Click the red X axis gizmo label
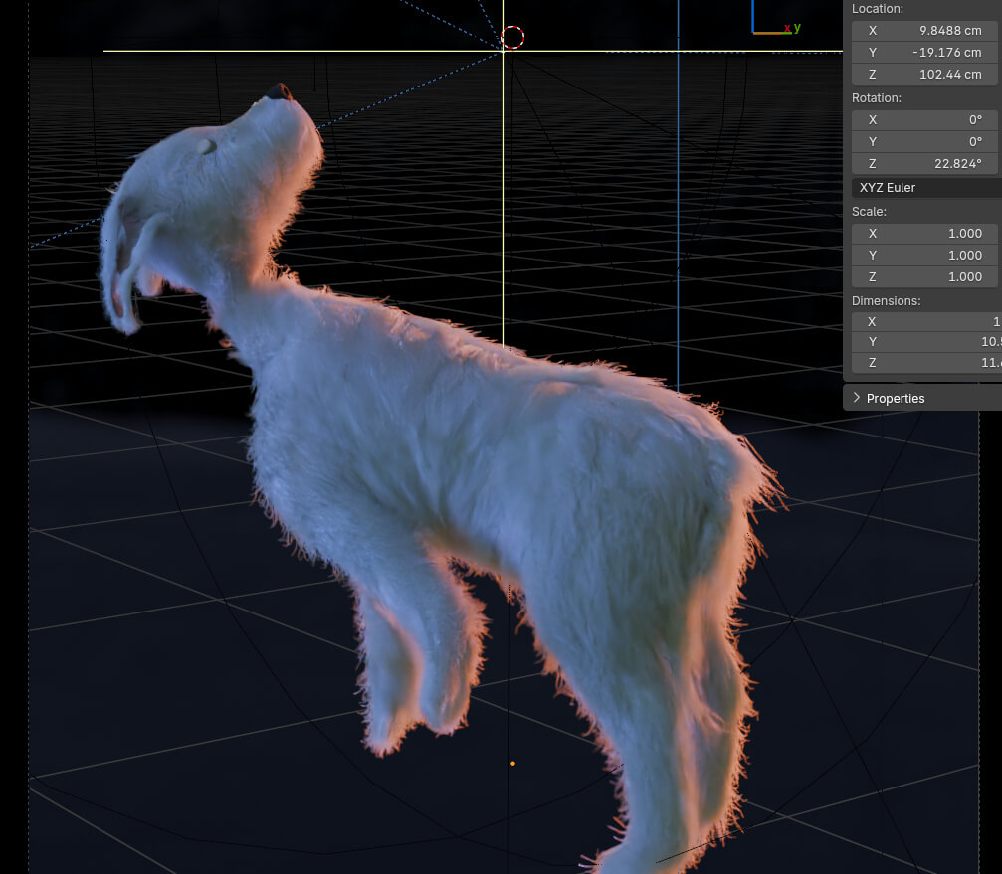 tap(787, 28)
